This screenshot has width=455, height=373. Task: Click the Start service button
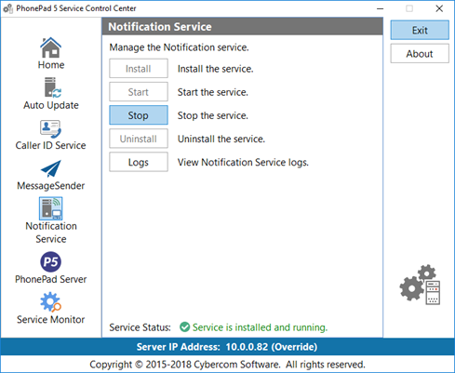(x=139, y=92)
